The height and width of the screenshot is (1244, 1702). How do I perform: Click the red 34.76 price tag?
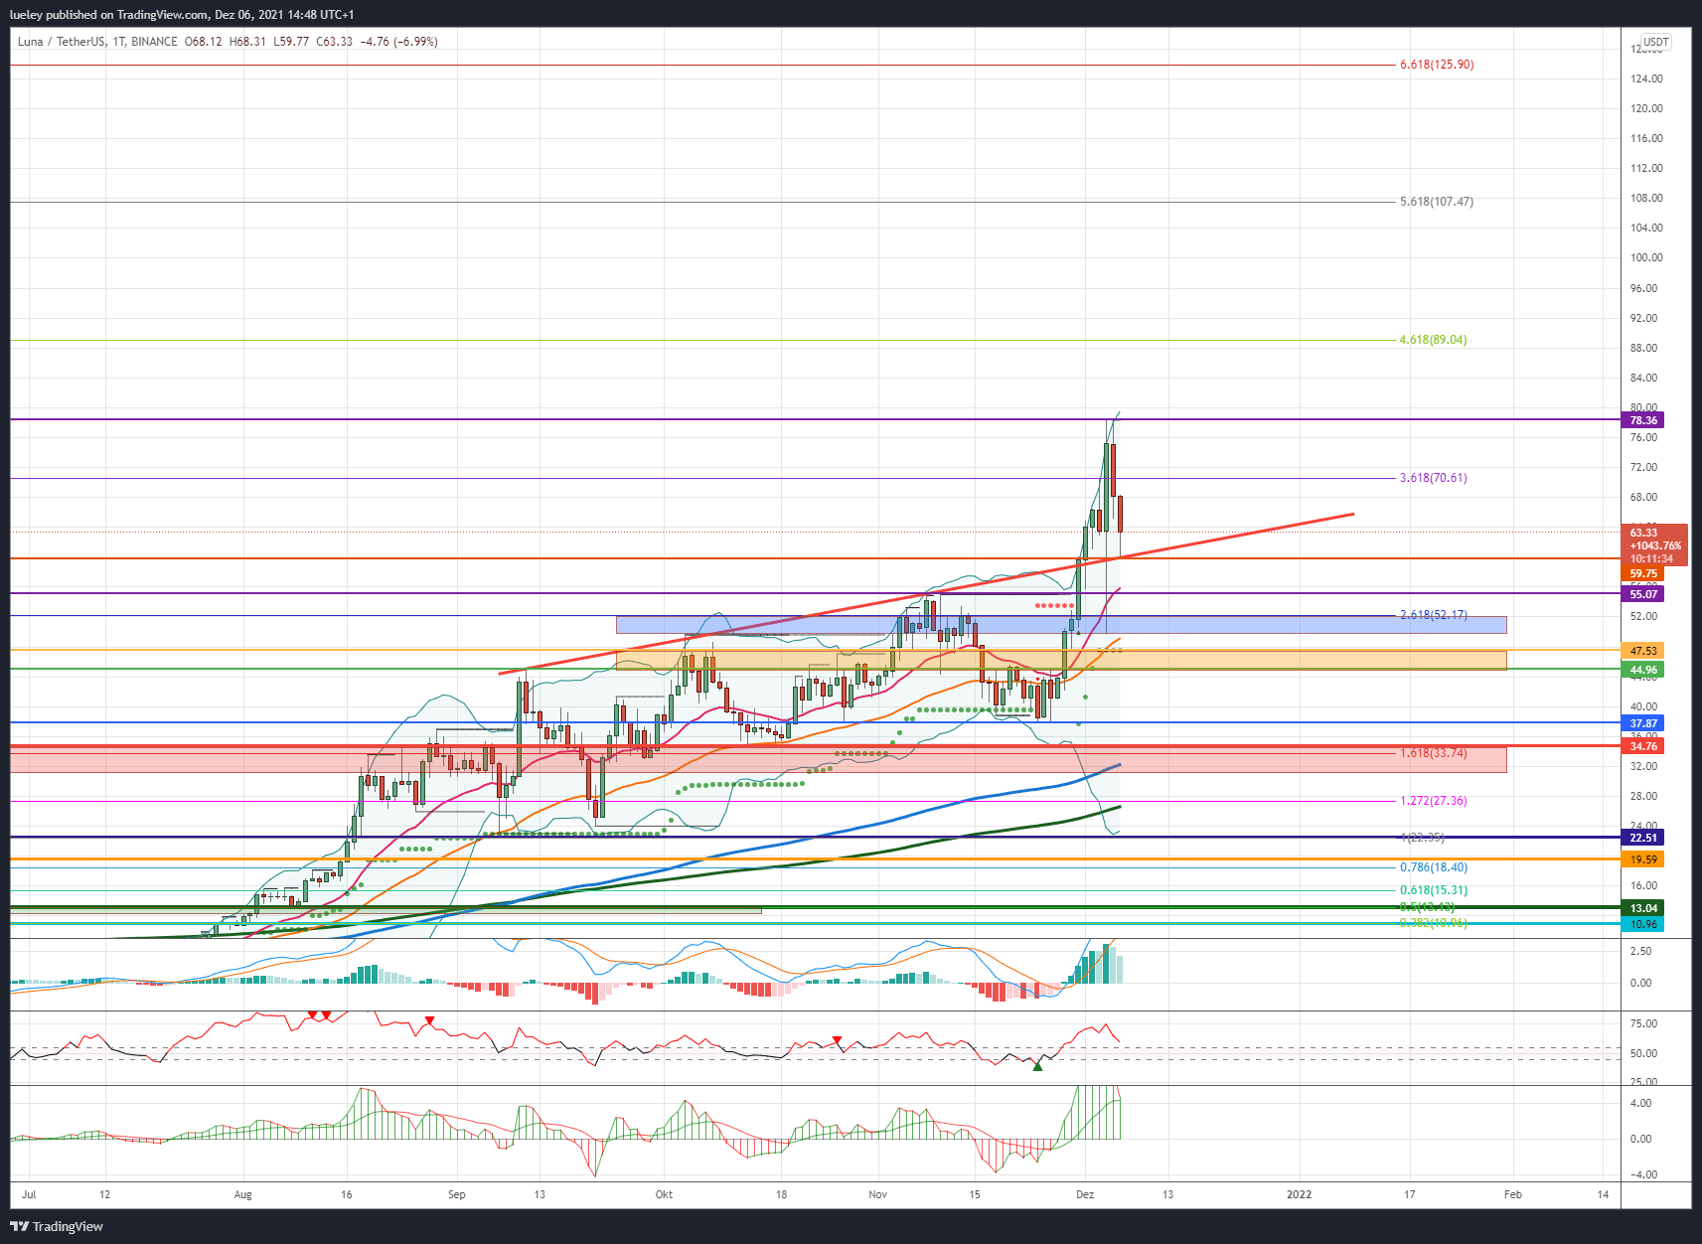point(1643,746)
